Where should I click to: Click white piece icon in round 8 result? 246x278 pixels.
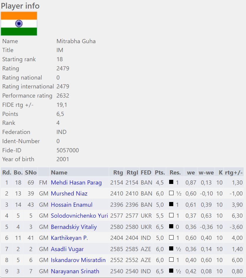[x=171, y=260]
